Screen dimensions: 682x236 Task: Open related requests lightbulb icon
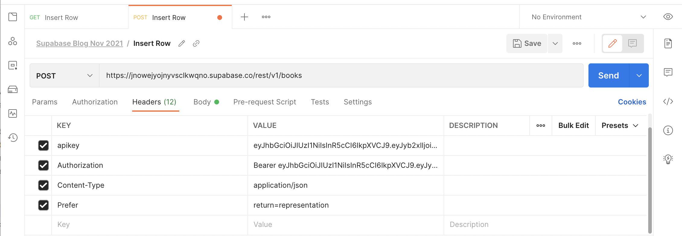668,159
